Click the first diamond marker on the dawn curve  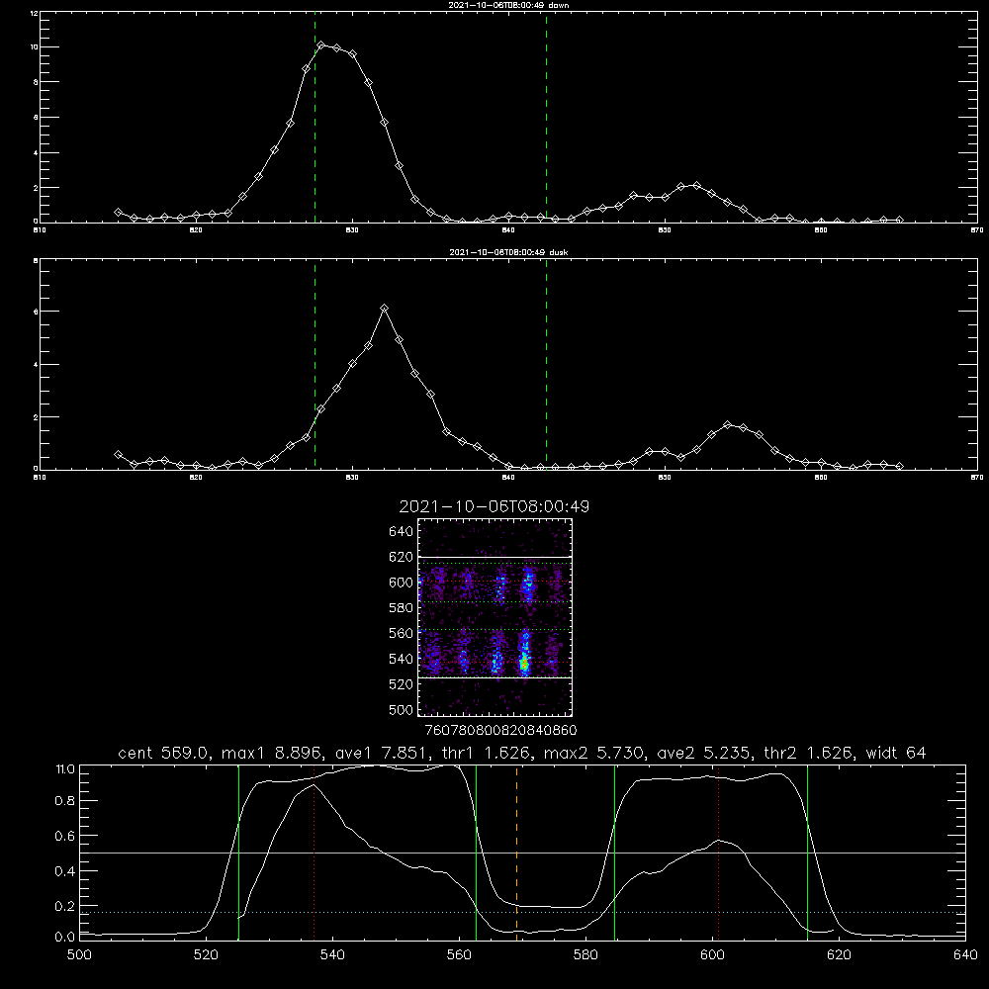[118, 212]
